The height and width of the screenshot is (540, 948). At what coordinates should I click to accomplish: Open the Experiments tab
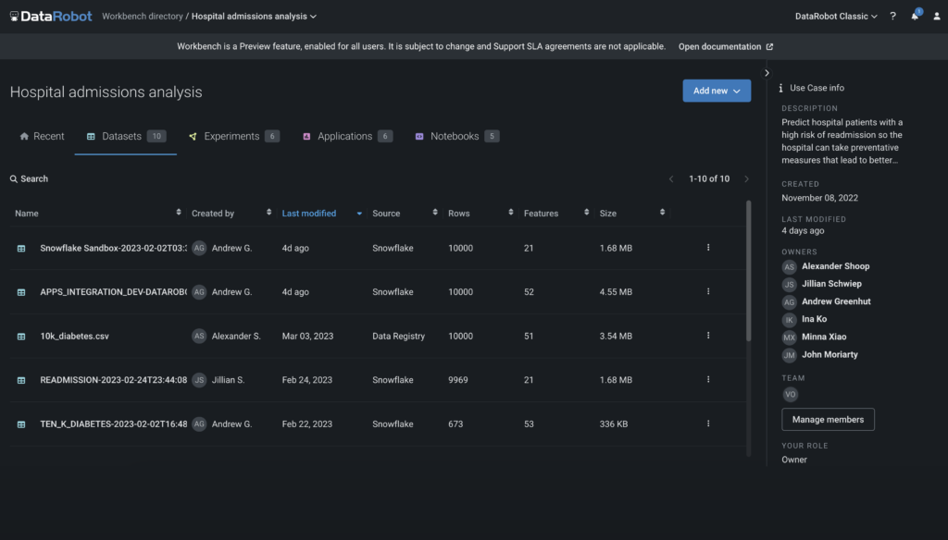coord(234,137)
